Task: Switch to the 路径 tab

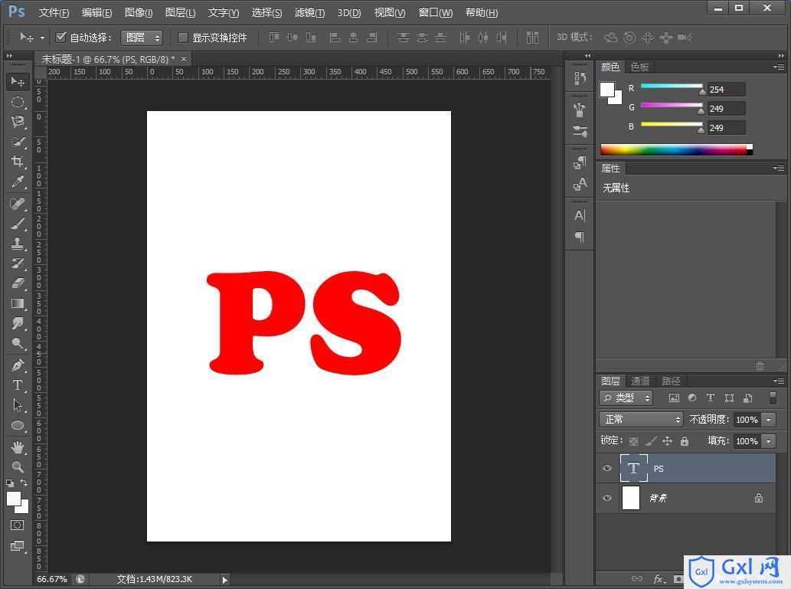Action: (x=671, y=381)
